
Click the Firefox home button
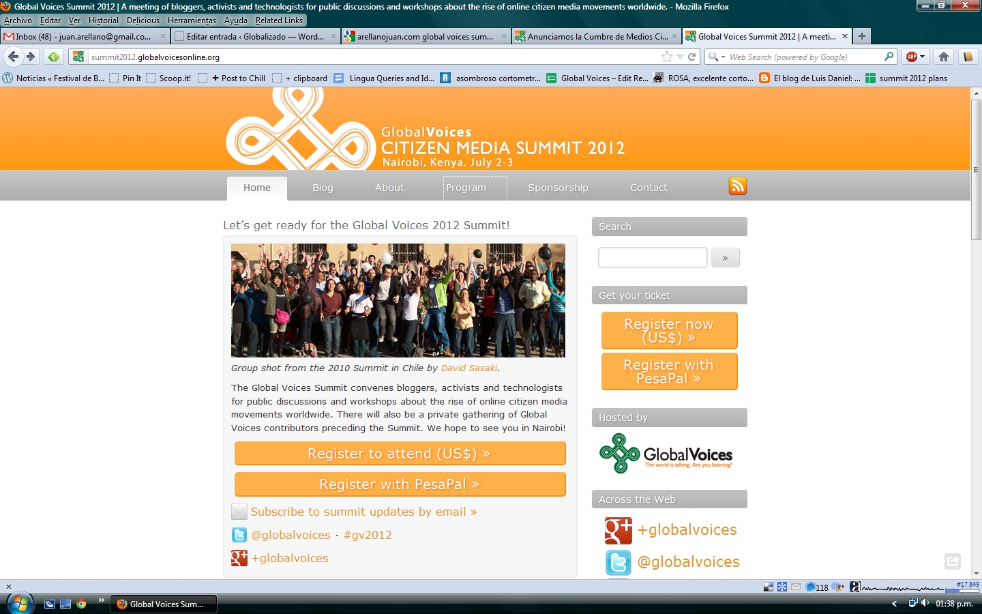[x=944, y=57]
